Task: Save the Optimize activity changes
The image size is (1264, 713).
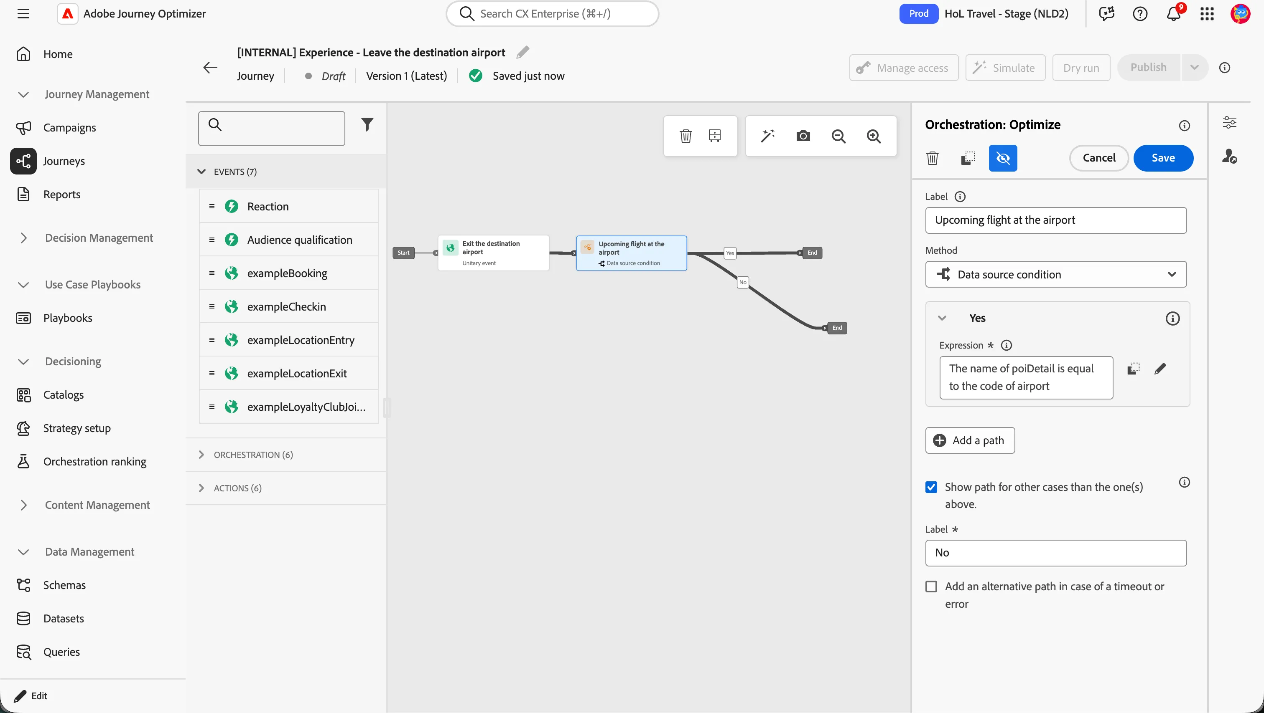Action: pos(1163,158)
